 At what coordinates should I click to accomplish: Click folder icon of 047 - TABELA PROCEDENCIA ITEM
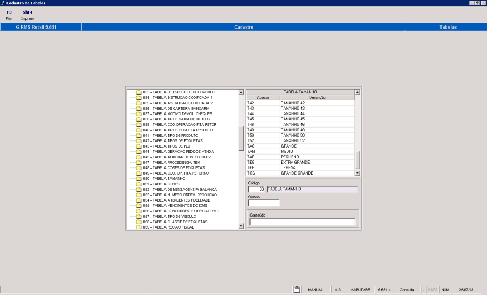coord(139,162)
